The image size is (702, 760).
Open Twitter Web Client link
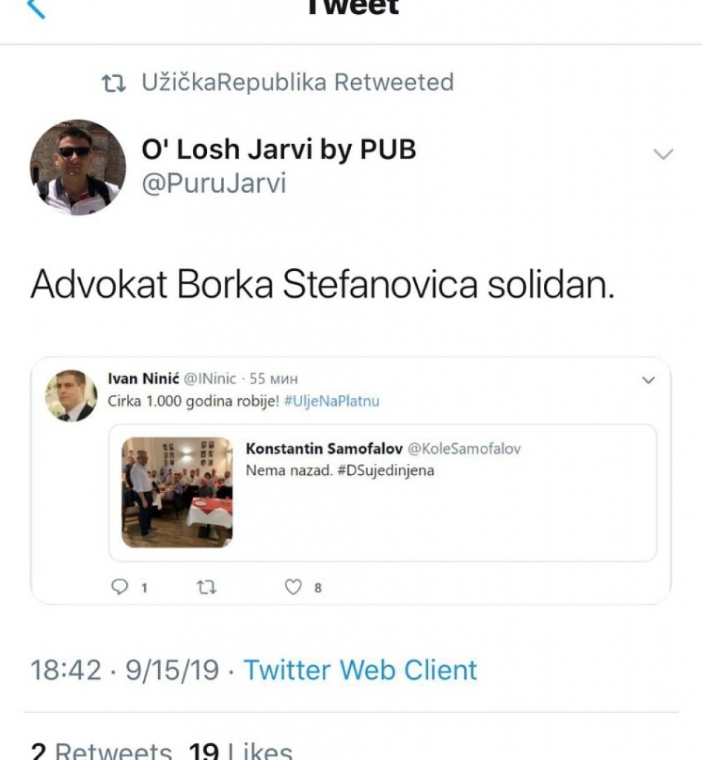(360, 670)
